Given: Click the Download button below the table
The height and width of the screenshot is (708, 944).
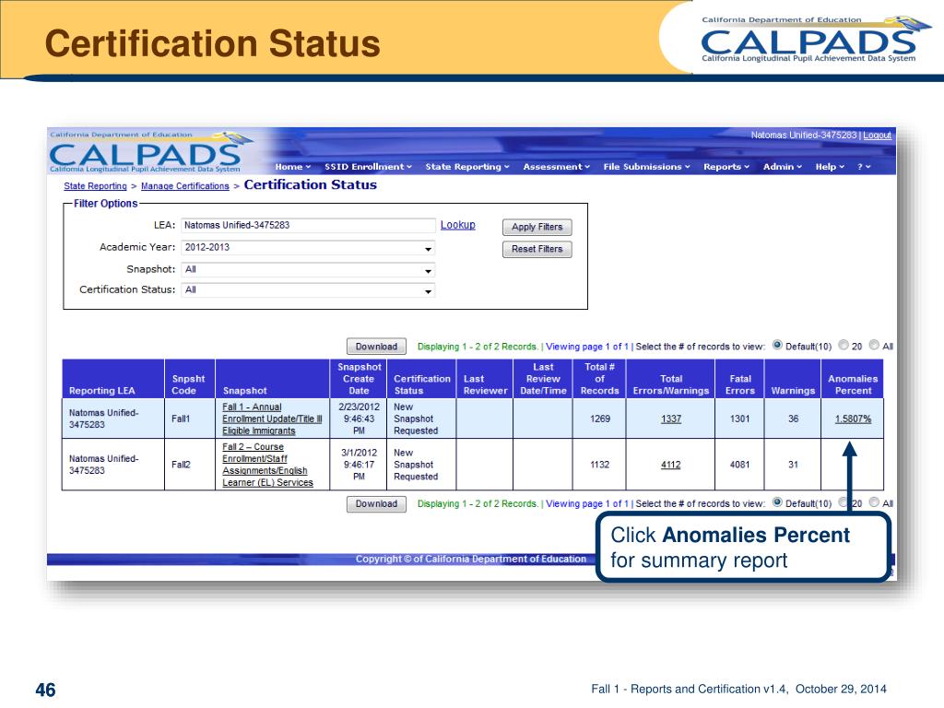Looking at the screenshot, I should click(376, 504).
